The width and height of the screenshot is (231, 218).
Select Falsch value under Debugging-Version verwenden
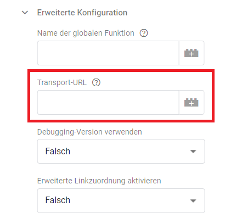[58, 151]
